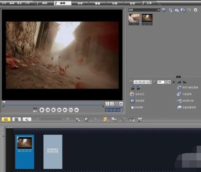
Task: Expand the library category dropdown
Action: [x=159, y=10]
